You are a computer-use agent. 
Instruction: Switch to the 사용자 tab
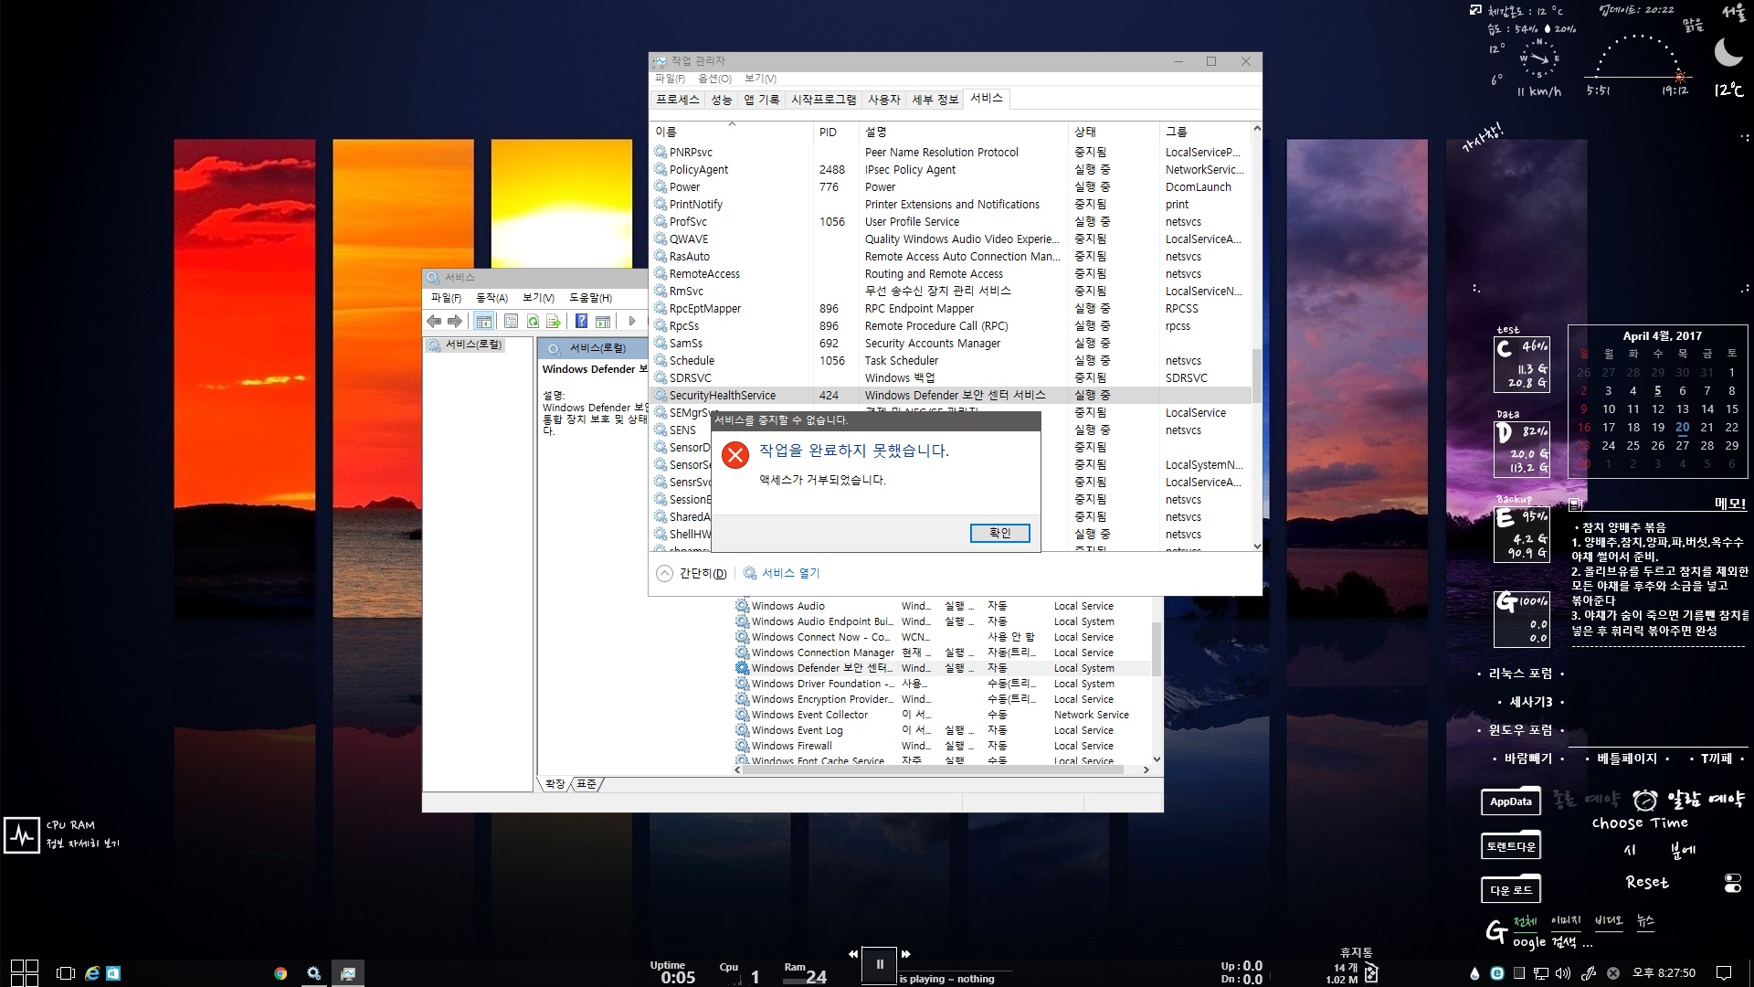click(x=883, y=100)
